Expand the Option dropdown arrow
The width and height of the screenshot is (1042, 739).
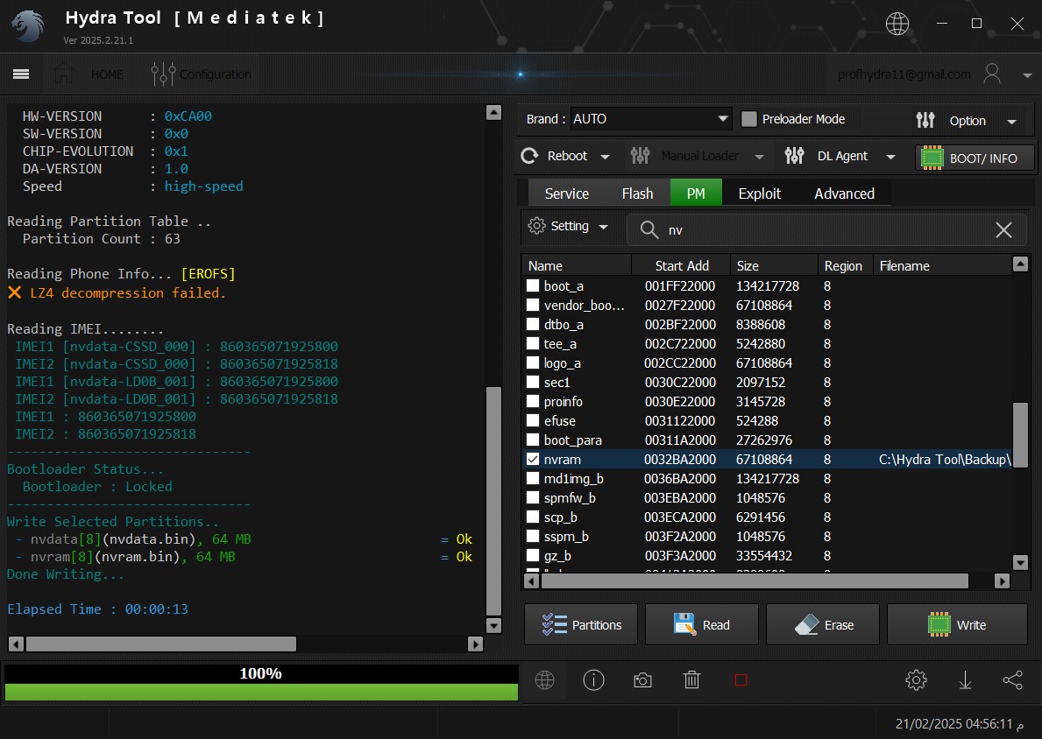pyautogui.click(x=1011, y=122)
